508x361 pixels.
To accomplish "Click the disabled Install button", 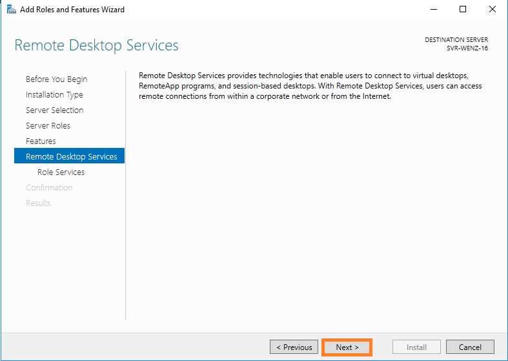I will tap(416, 347).
